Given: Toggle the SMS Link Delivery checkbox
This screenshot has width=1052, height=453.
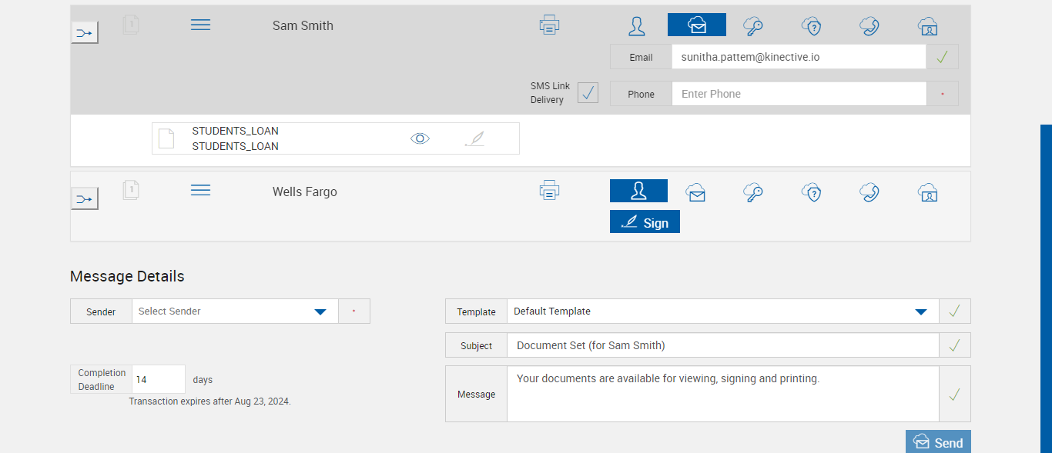Looking at the screenshot, I should (588, 93).
